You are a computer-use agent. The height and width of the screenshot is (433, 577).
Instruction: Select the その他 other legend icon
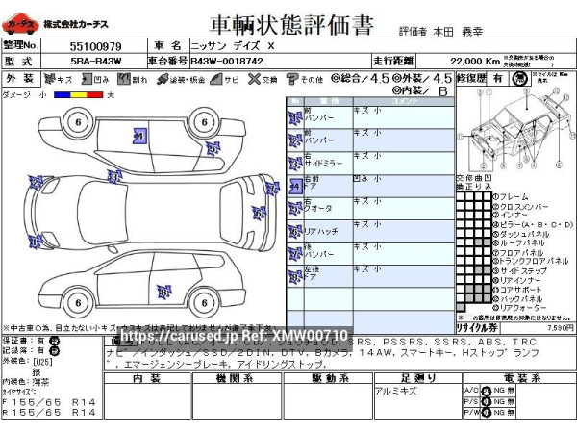292,79
